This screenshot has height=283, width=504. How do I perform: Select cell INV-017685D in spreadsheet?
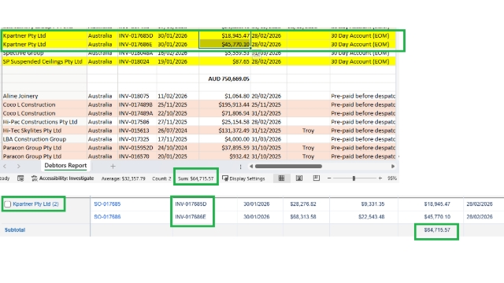point(137,35)
